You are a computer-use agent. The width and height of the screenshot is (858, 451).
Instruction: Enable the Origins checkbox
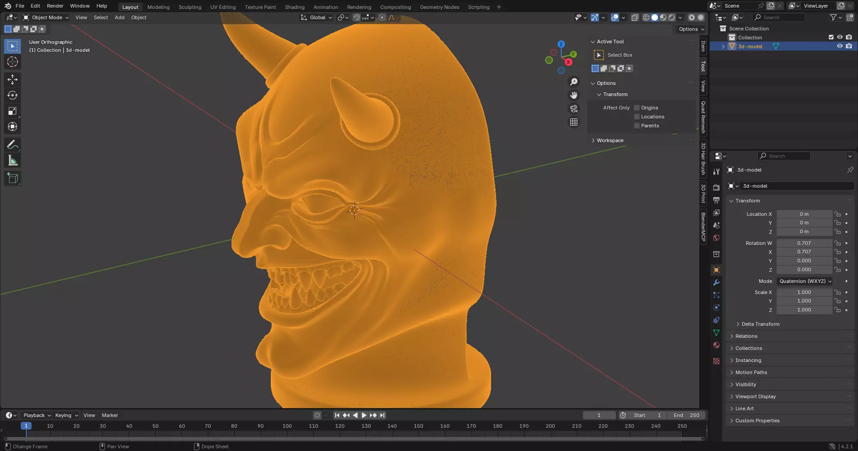click(637, 108)
